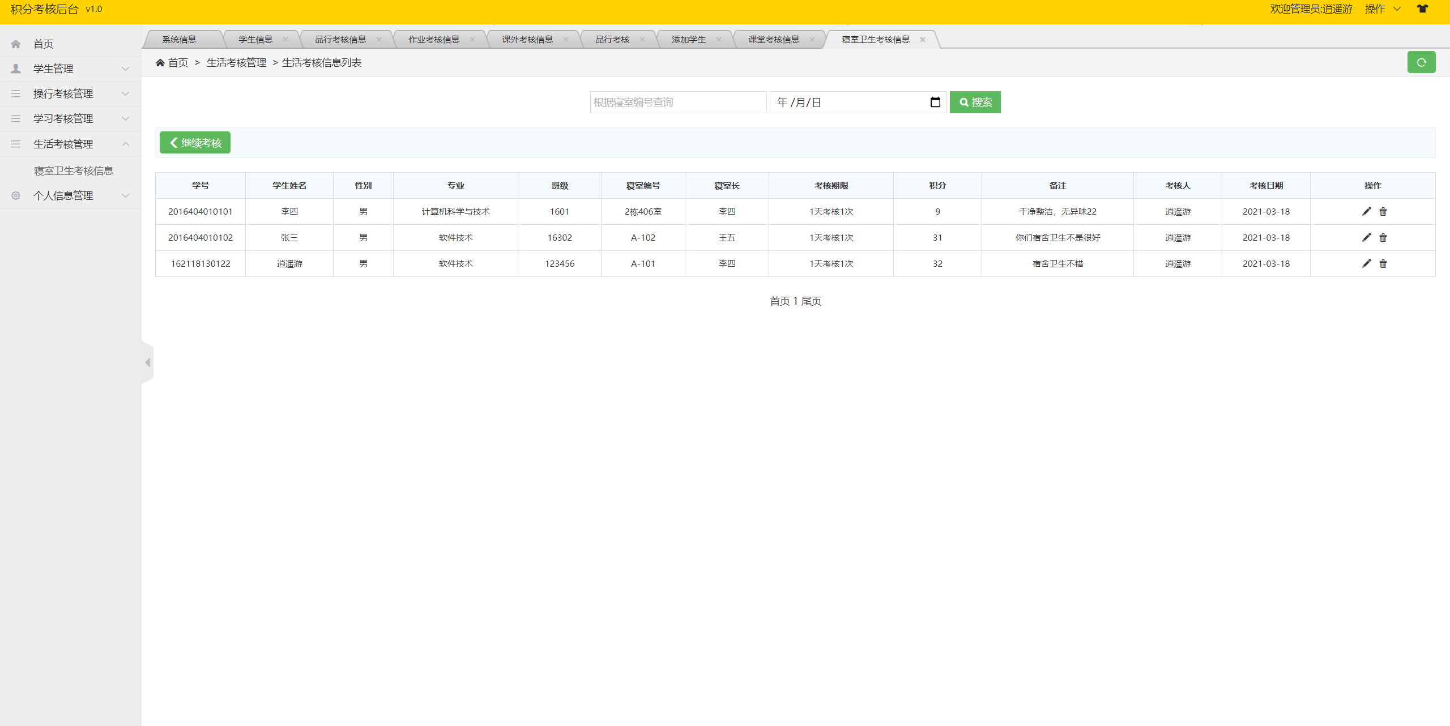Close the 学生信息 tab

pos(285,39)
